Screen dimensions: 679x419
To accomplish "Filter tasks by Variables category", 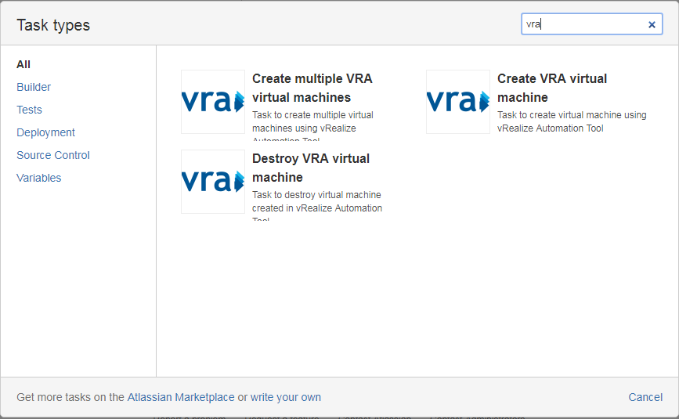I will 38,178.
